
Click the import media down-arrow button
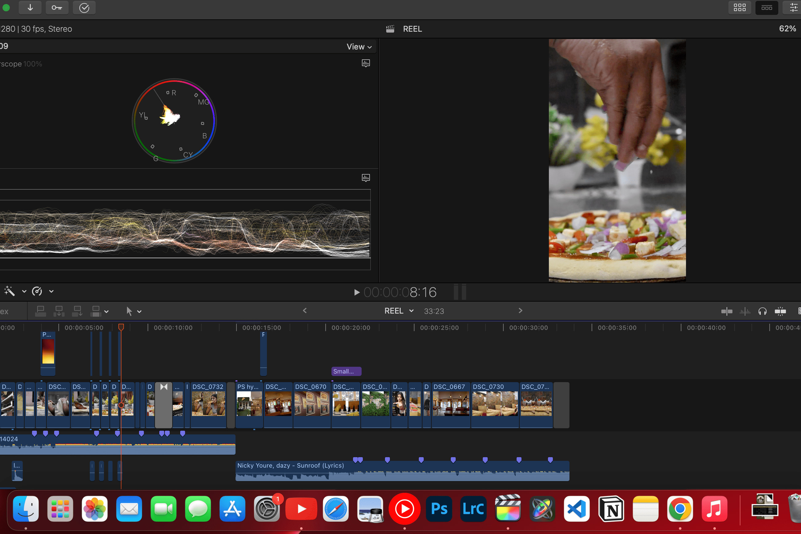tap(30, 7)
